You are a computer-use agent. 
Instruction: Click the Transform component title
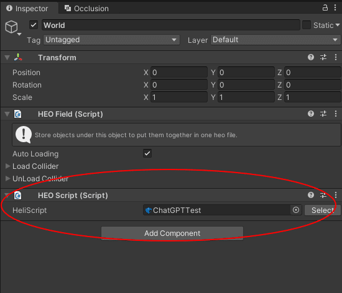point(57,58)
